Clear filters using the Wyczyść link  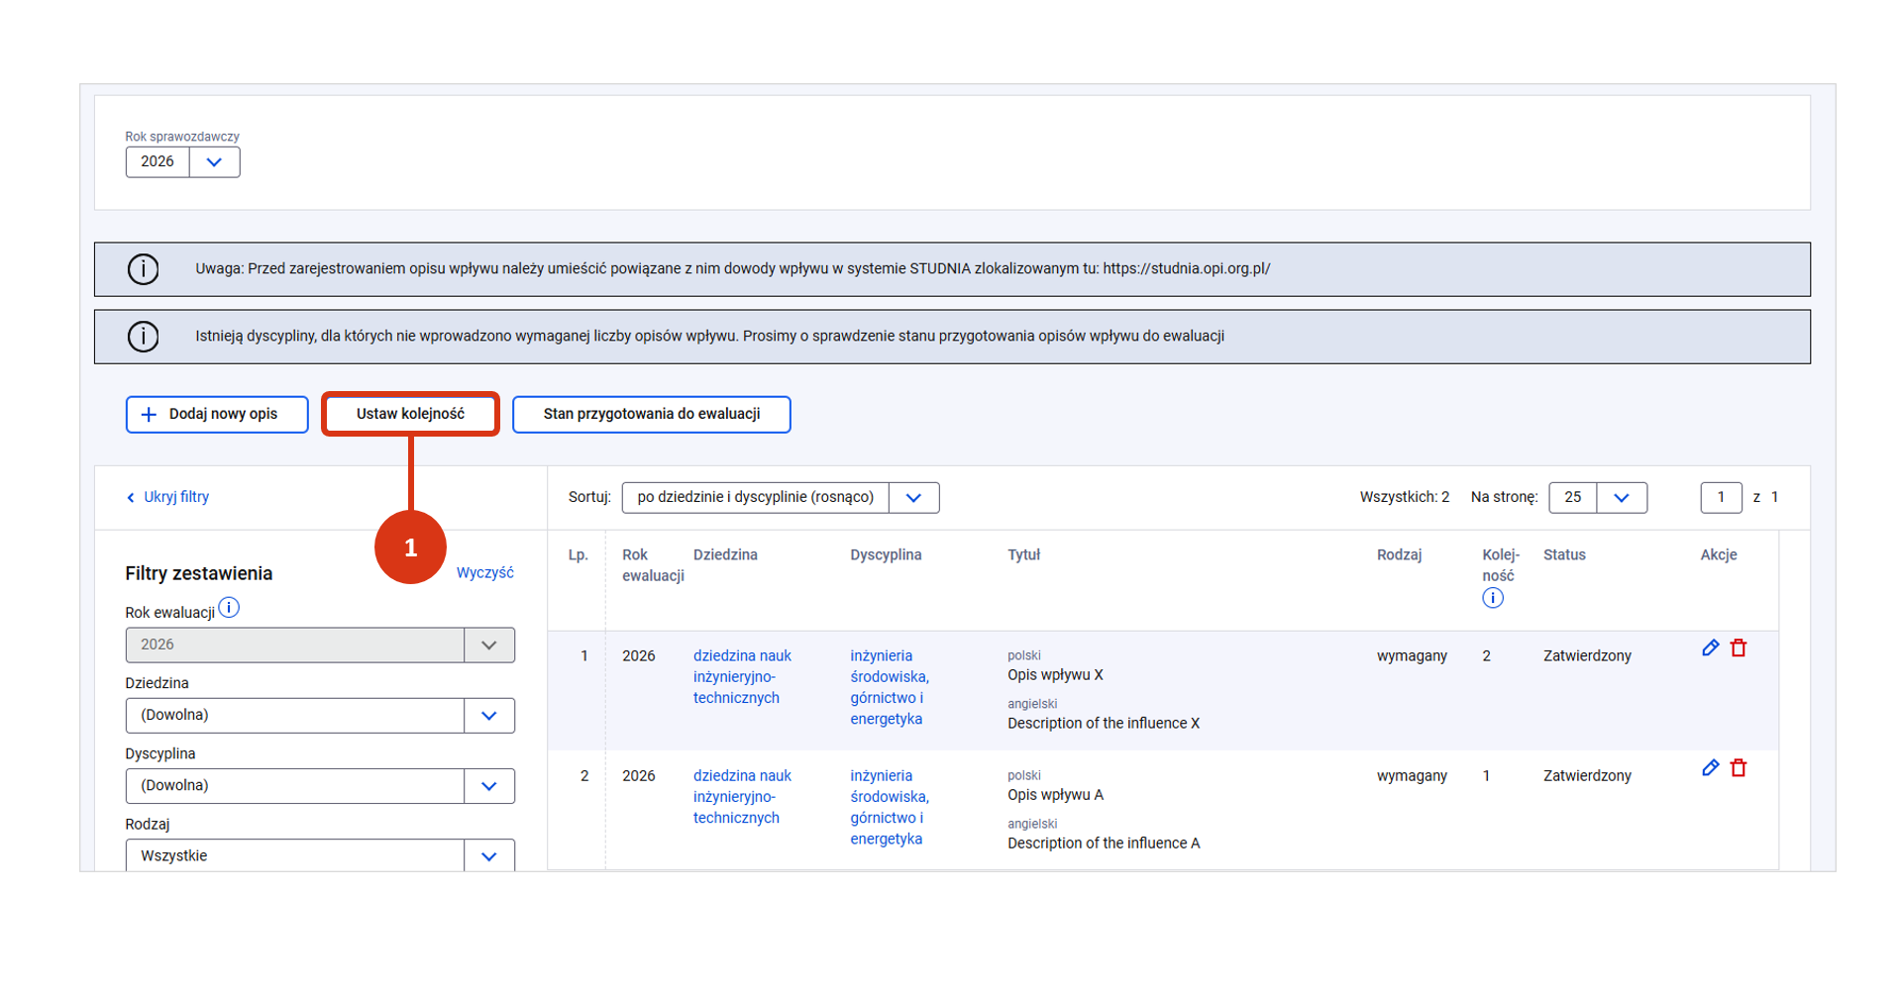(484, 573)
